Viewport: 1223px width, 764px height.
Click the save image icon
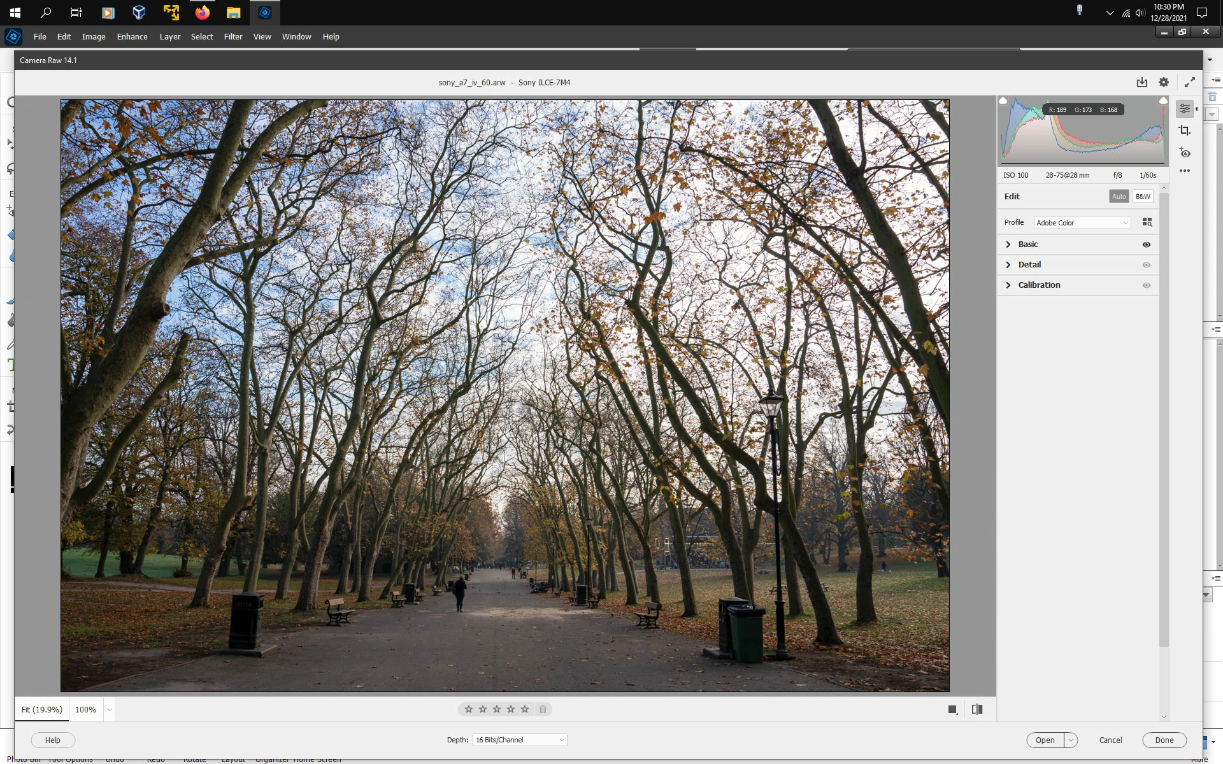pos(1141,82)
